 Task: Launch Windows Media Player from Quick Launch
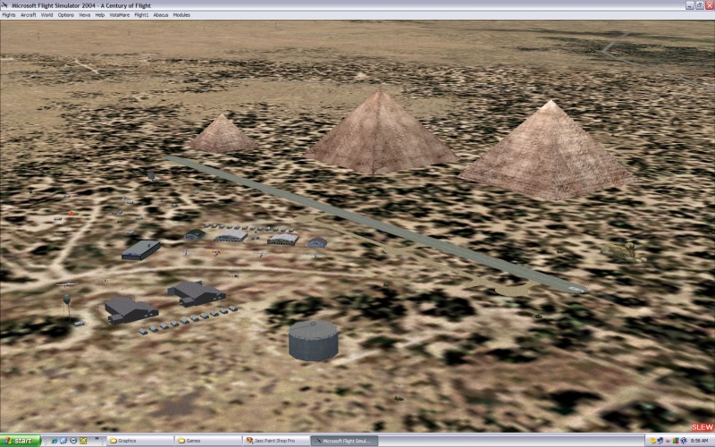click(x=73, y=441)
